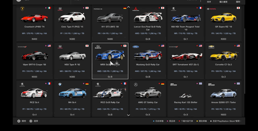This screenshot has width=258, height=131.
Task: Click the 獎品車 legend entry
Action: click(x=171, y=121)
